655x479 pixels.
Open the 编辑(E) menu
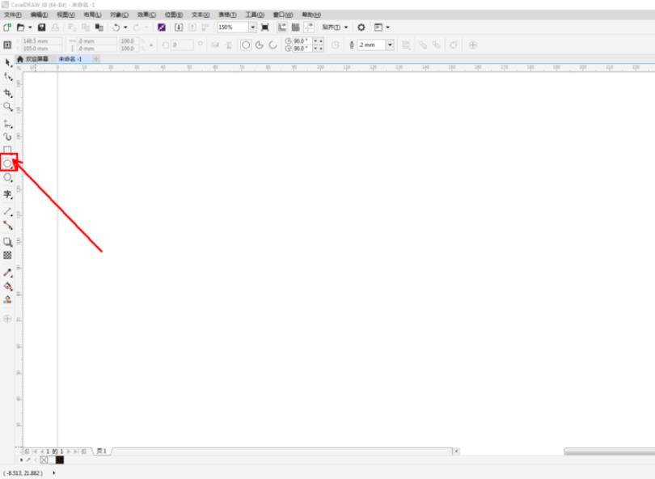pos(39,15)
